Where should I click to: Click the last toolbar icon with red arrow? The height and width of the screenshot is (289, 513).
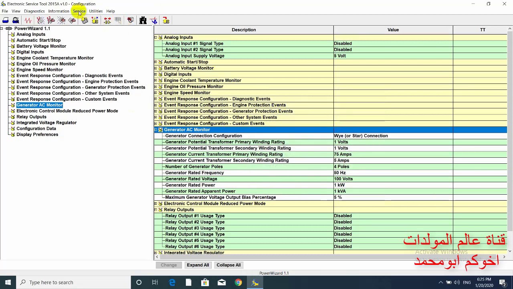point(166,20)
